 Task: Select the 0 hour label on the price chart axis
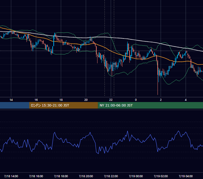(x=136, y=100)
